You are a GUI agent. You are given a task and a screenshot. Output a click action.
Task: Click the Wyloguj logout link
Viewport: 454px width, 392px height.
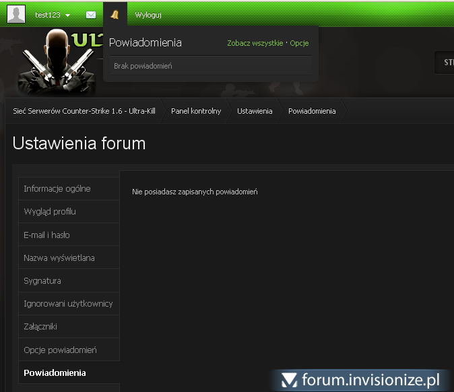click(x=148, y=15)
